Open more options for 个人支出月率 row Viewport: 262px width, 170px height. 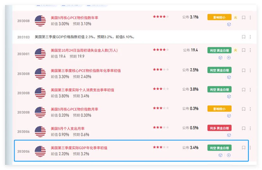tap(250, 128)
